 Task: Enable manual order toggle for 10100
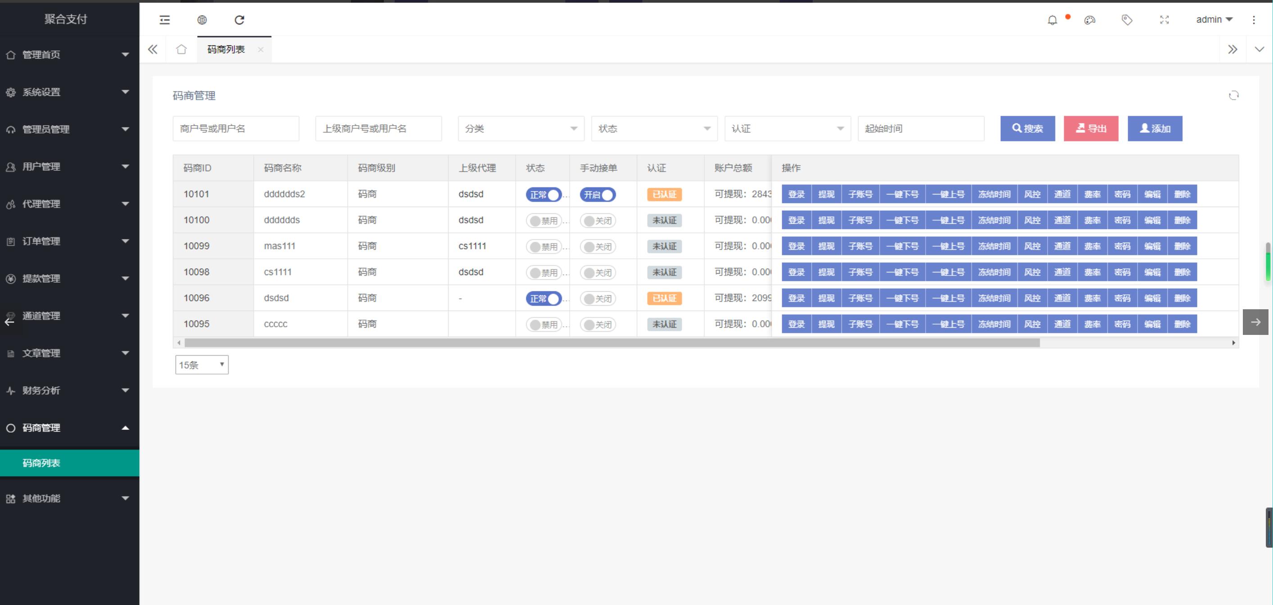click(598, 221)
